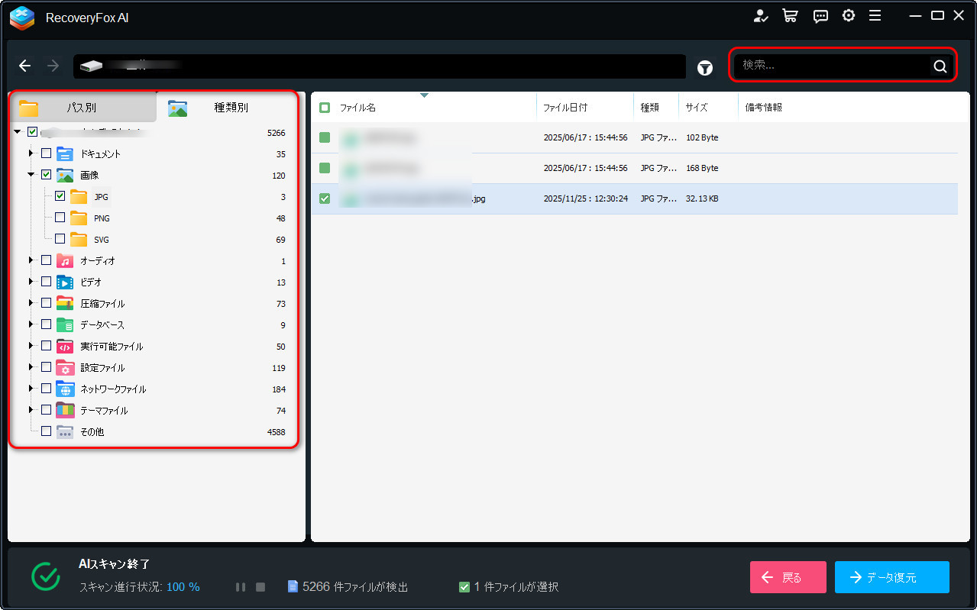Go forward with the right arrow
Image resolution: width=977 pixels, height=610 pixels.
coord(53,66)
